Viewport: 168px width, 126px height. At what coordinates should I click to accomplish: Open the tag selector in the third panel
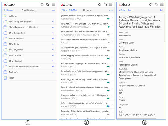coord(156,5)
